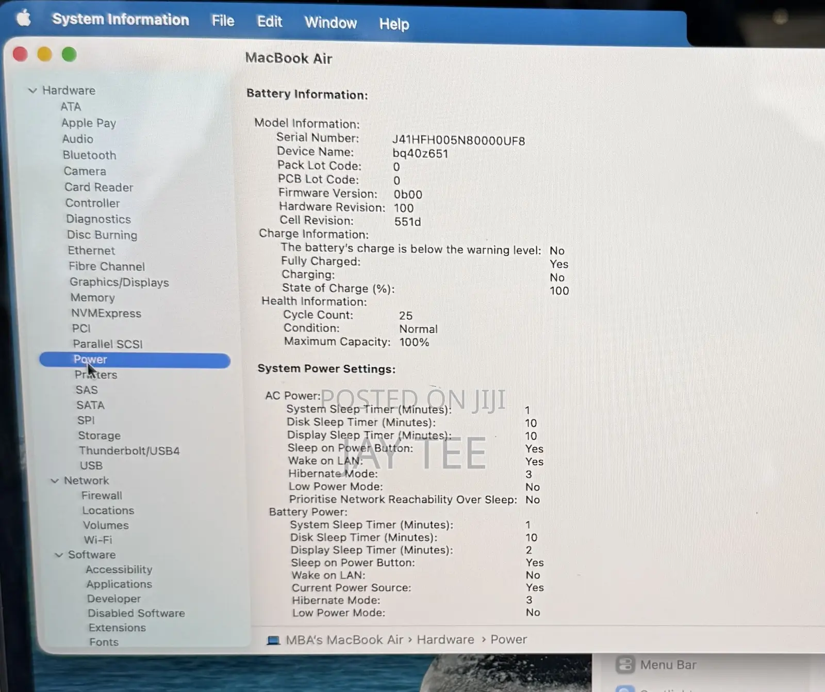Select Apple Pay in the sidebar
This screenshot has width=825, height=692.
coord(89,123)
